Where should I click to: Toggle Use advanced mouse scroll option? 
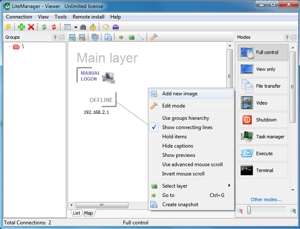coord(191,164)
